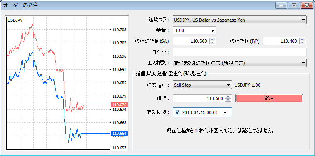
Task: Decrease the S/L value with the down arrow
Action: pos(212,43)
